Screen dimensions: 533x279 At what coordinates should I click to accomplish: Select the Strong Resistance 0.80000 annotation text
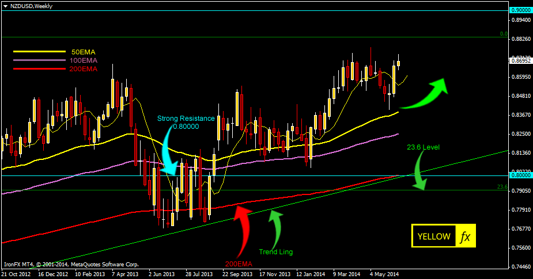click(186, 122)
